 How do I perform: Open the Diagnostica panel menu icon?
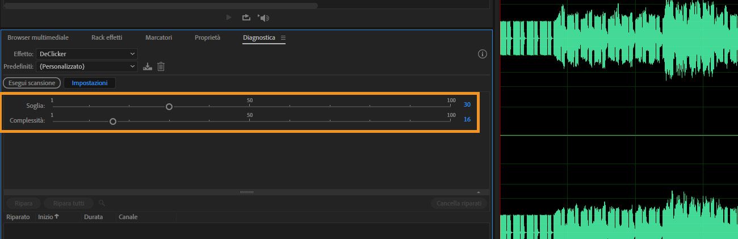coord(283,38)
